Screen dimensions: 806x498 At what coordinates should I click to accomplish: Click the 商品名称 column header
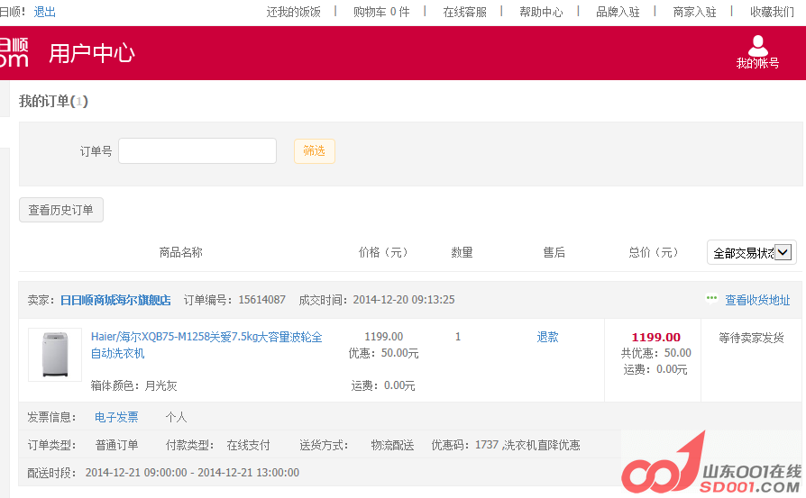point(181,252)
